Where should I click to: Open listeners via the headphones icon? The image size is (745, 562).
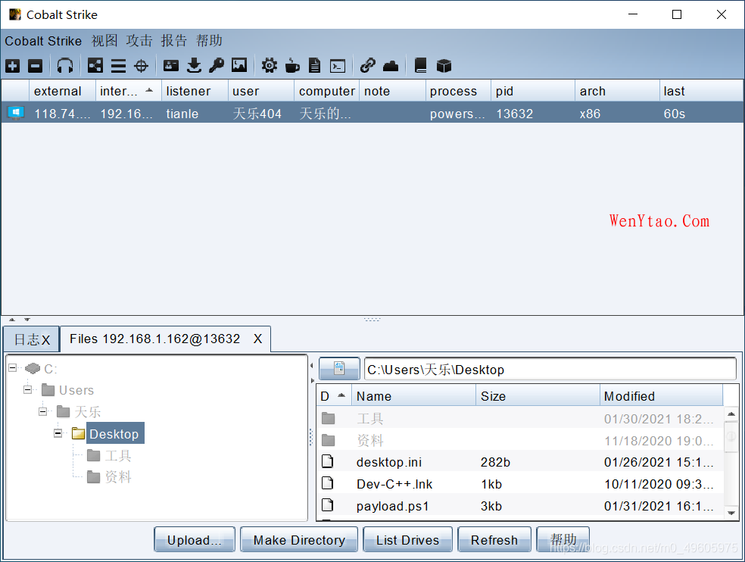(x=65, y=66)
